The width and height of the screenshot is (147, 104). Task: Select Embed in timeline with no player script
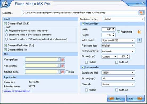pyautogui.click(x=6, y=39)
